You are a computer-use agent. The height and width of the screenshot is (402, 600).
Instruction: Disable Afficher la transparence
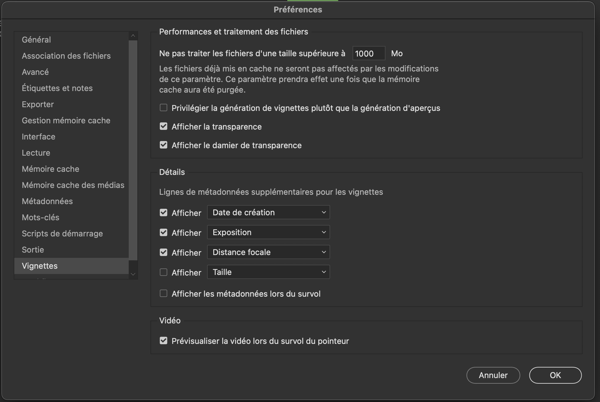tap(164, 126)
